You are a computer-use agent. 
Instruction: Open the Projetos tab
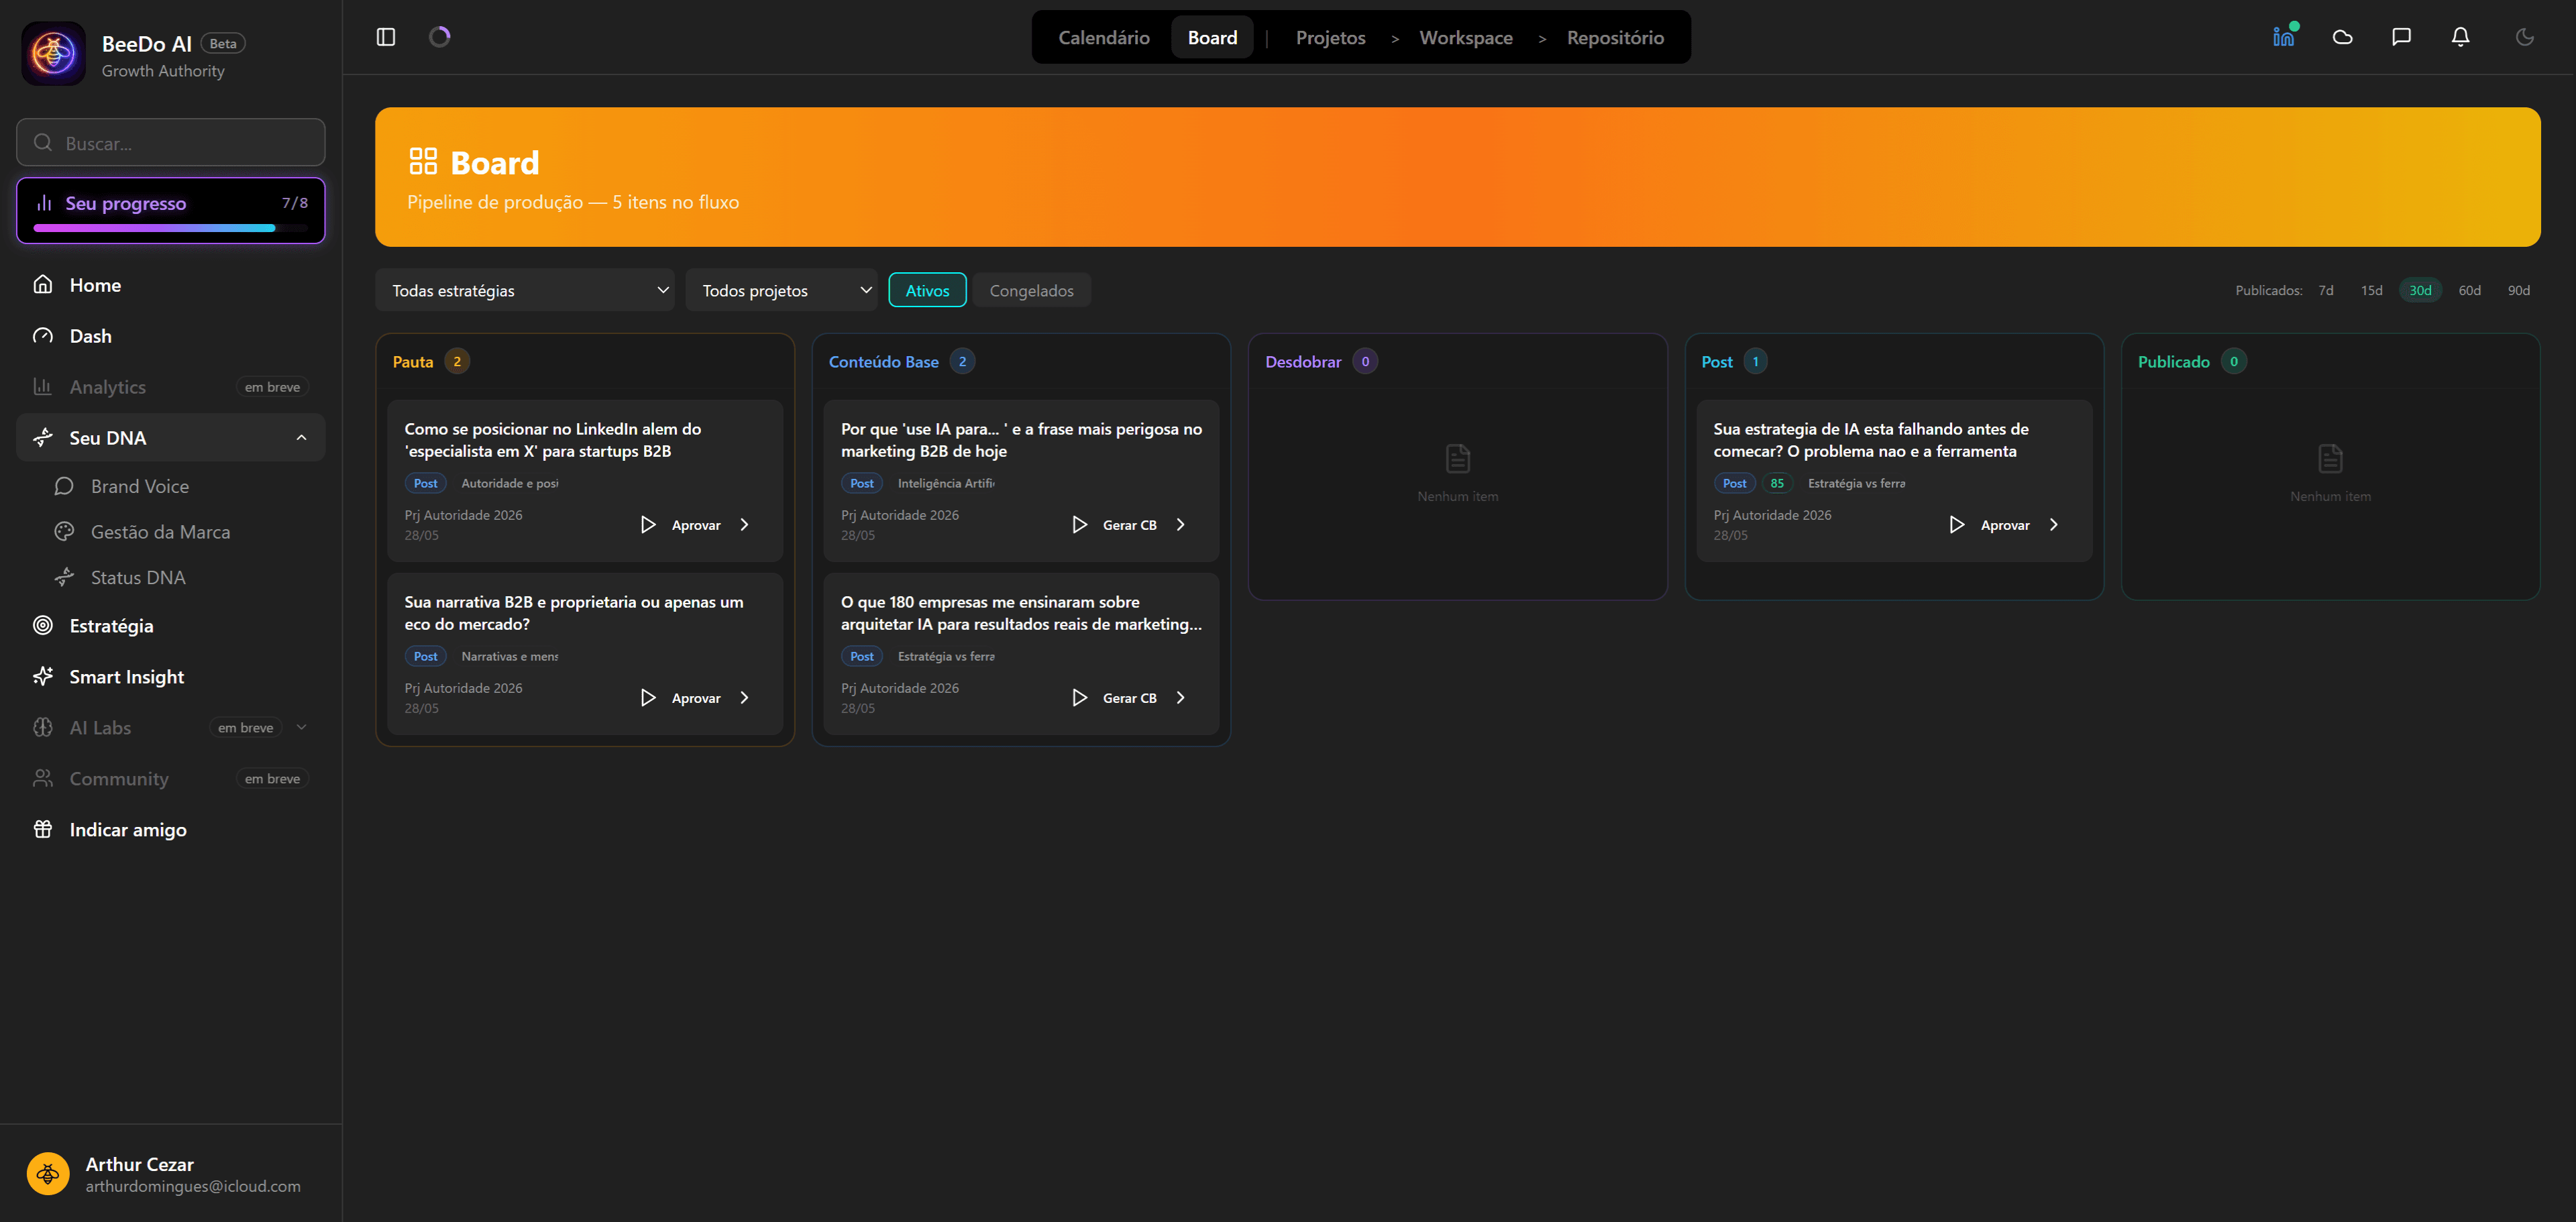(1330, 37)
